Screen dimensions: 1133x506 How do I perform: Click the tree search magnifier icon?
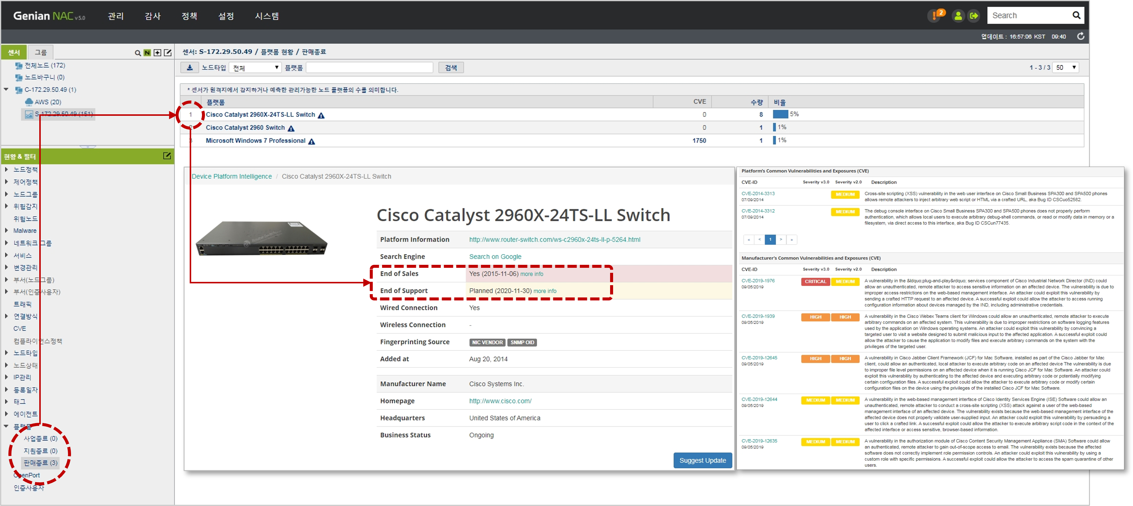[138, 53]
